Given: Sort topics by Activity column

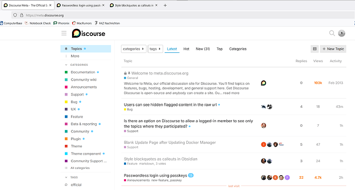Looking at the screenshot, I should pos(335,61).
